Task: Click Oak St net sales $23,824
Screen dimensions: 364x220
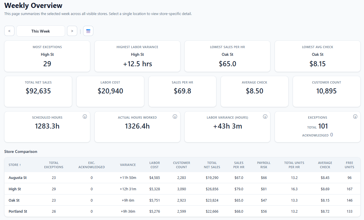Action: pyautogui.click(x=212, y=200)
